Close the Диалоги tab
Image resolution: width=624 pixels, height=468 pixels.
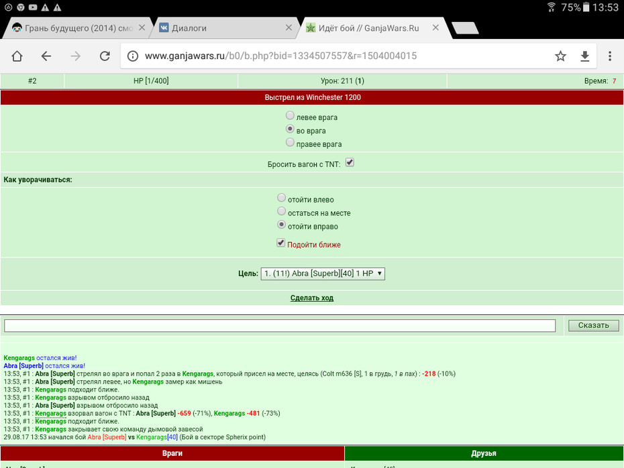[x=289, y=27]
